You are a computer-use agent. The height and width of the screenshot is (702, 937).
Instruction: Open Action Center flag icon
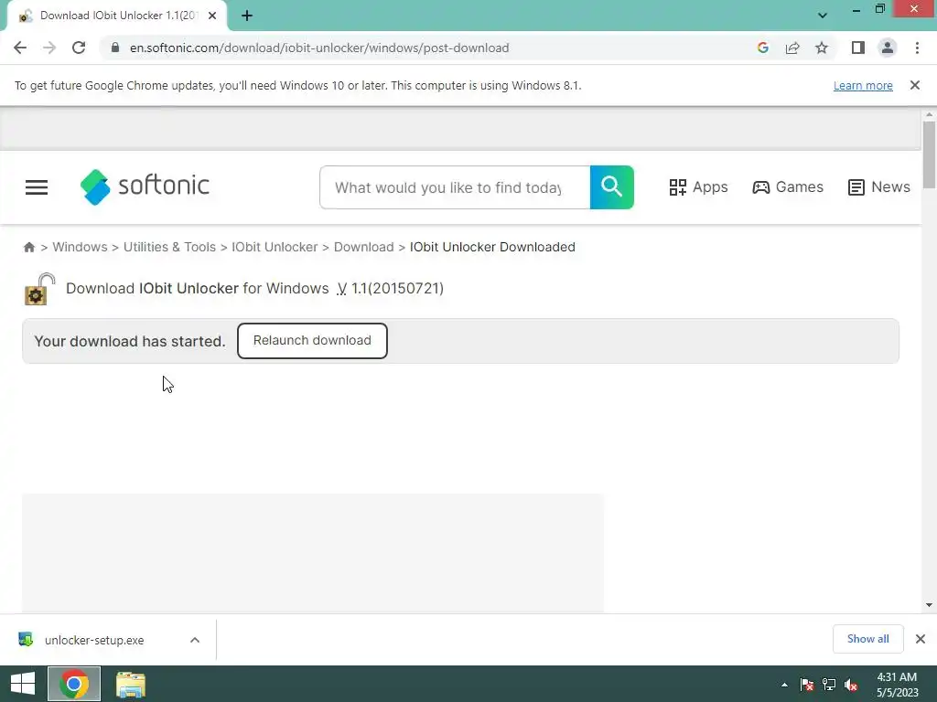[807, 685]
